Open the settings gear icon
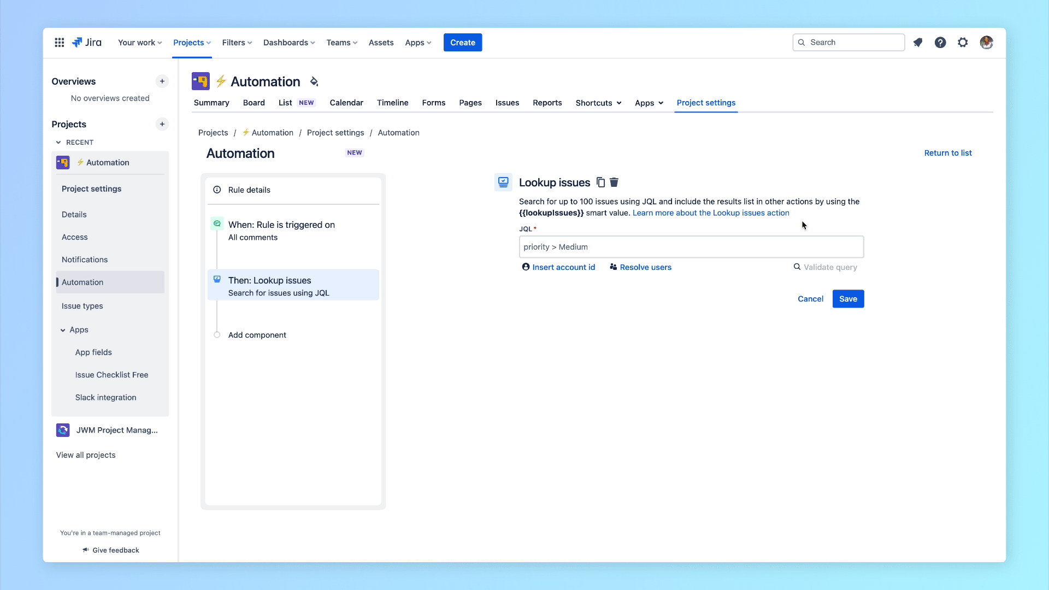This screenshot has height=590, width=1049. pos(963,43)
